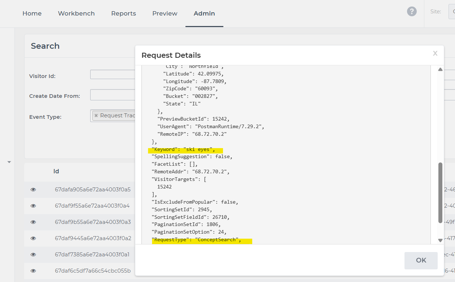Close the Request Details dialog with X
Image resolution: width=455 pixels, height=282 pixels.
[435, 53]
